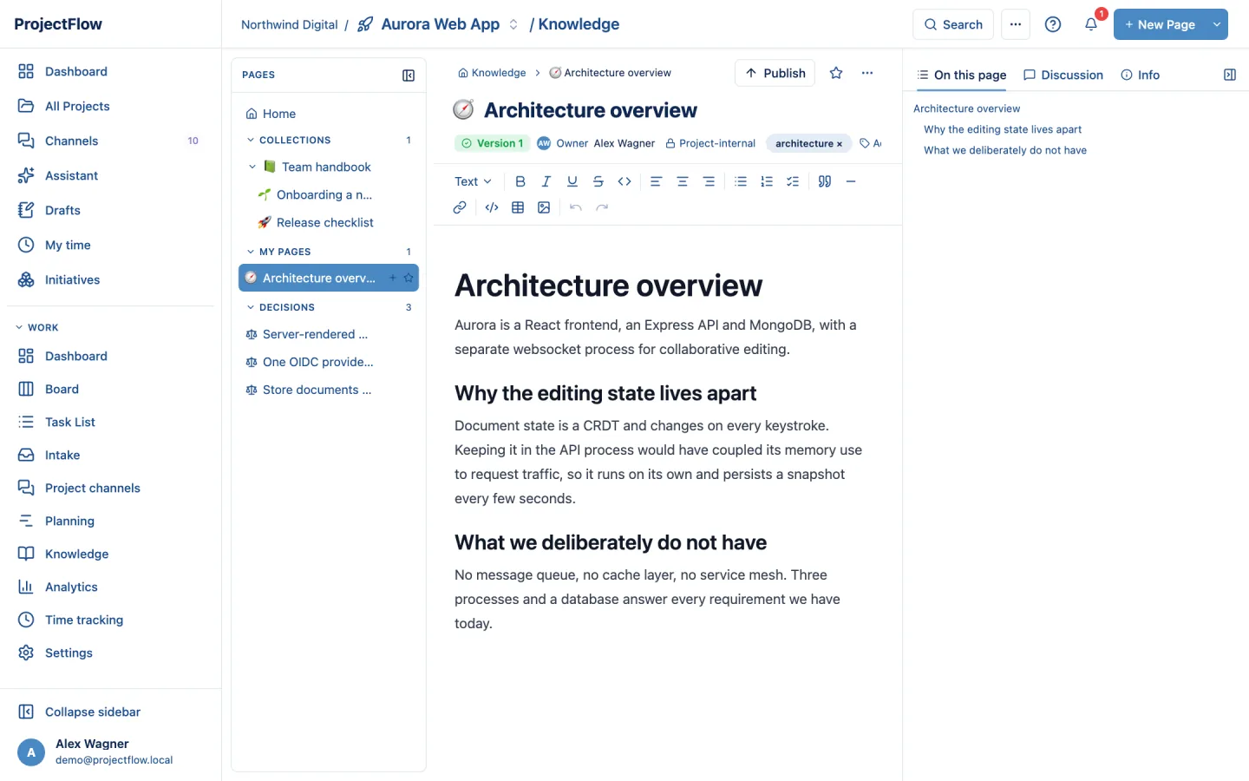Image resolution: width=1249 pixels, height=781 pixels.
Task: Remove the architecture tag
Action: (840, 144)
